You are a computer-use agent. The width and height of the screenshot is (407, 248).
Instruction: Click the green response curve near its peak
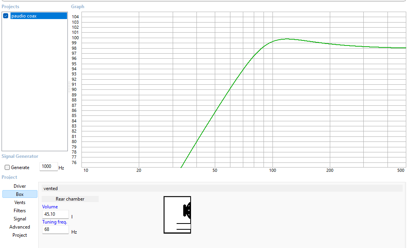point(287,39)
